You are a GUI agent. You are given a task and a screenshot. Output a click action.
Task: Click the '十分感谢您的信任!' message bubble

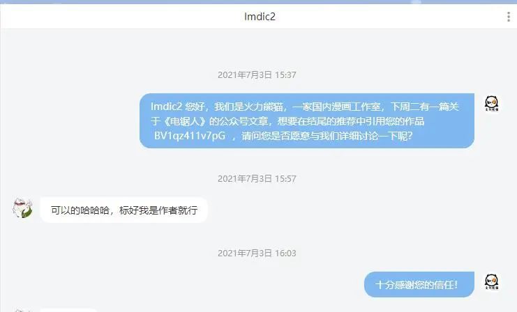tap(419, 284)
